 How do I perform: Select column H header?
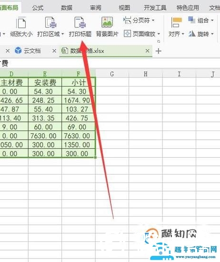point(146,74)
